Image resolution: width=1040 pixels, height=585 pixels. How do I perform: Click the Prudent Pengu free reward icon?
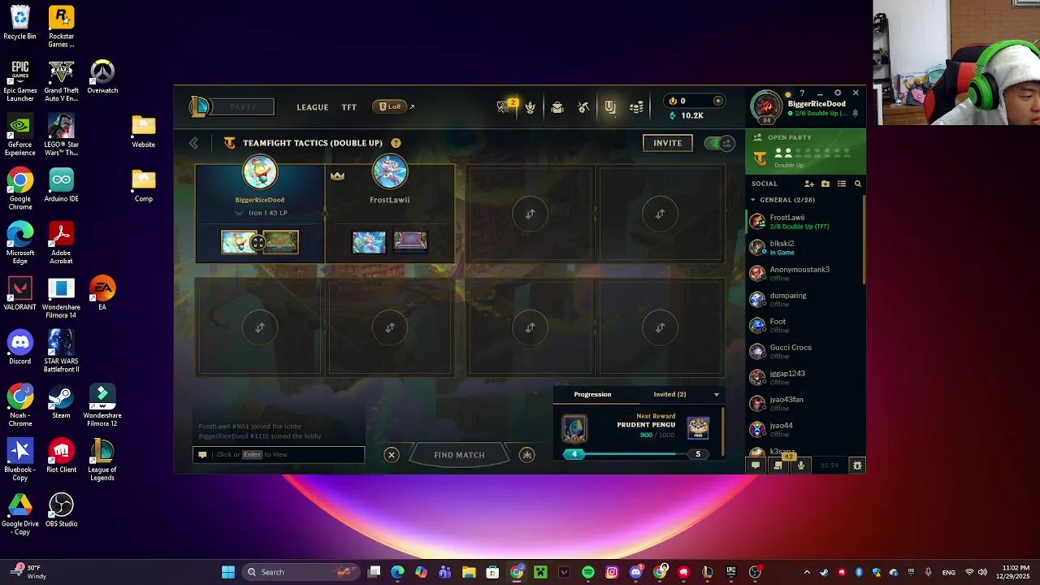(698, 428)
